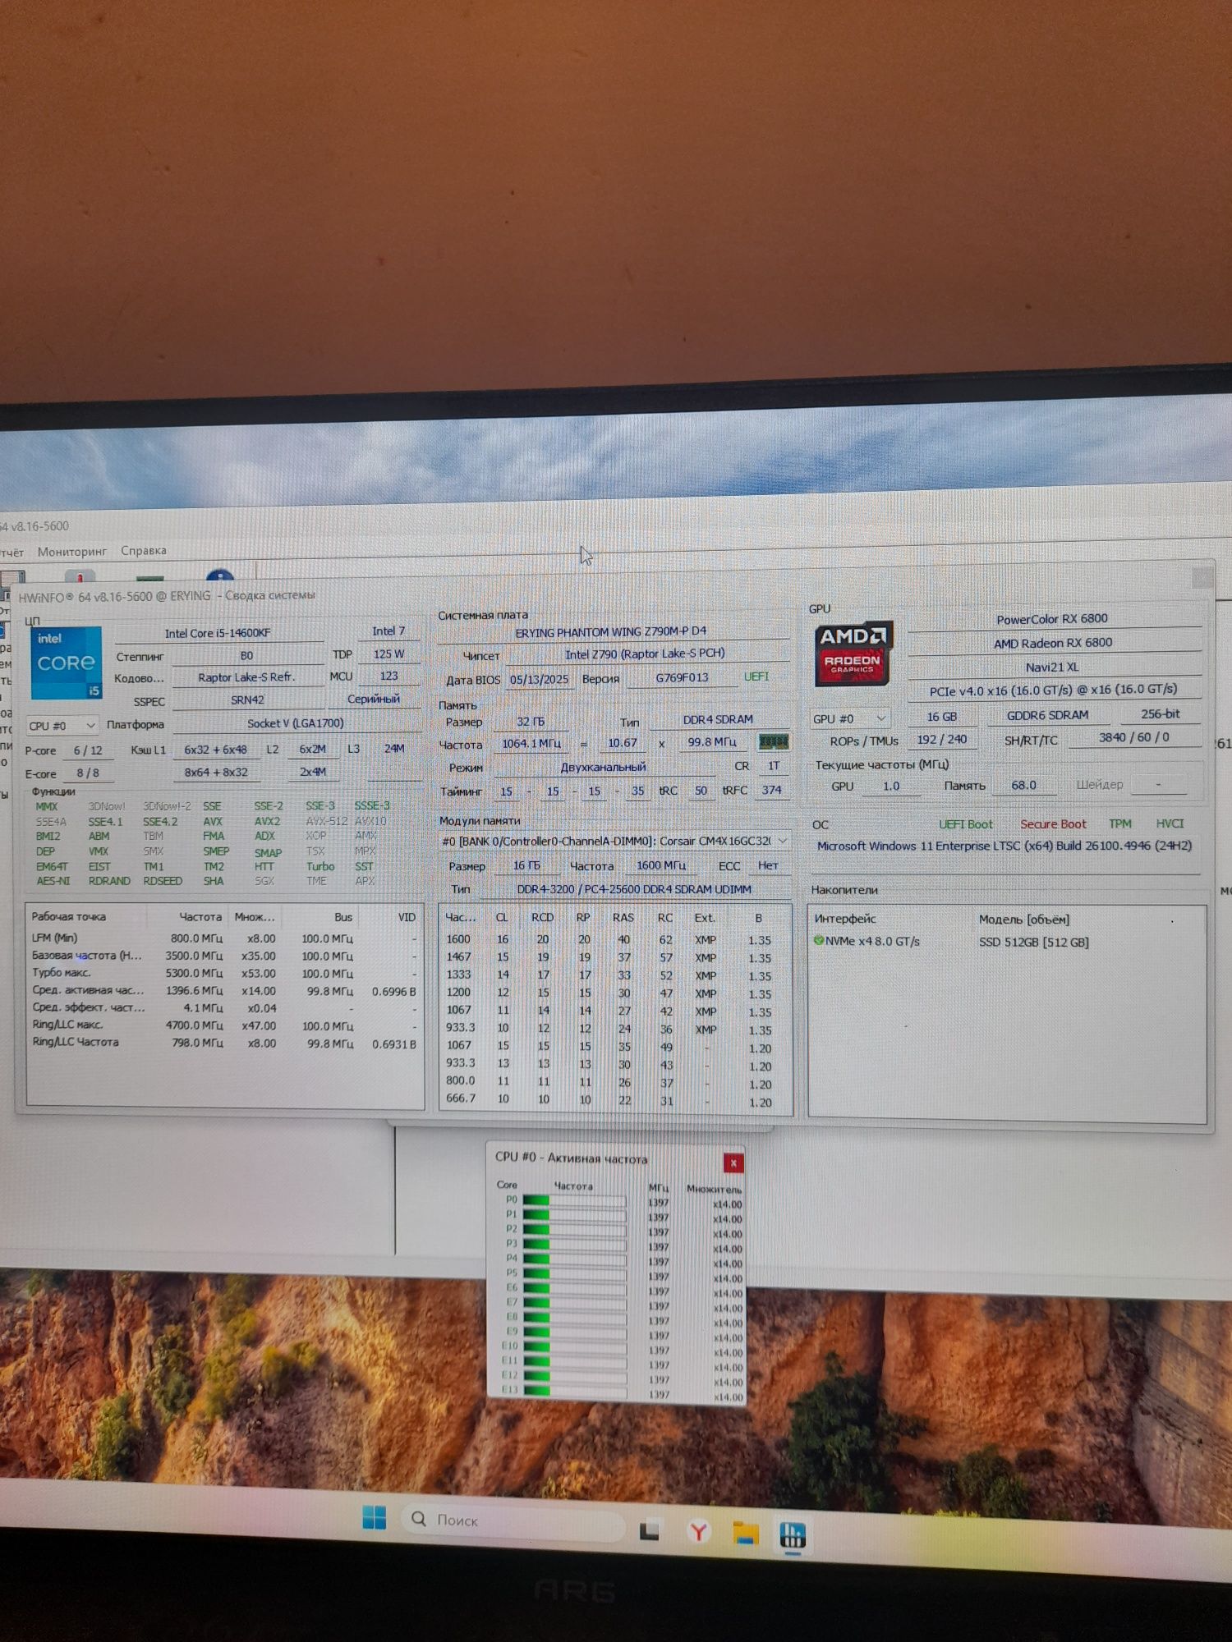Click the green memory module icon
Viewport: 1232px width, 1642px height.
click(774, 742)
